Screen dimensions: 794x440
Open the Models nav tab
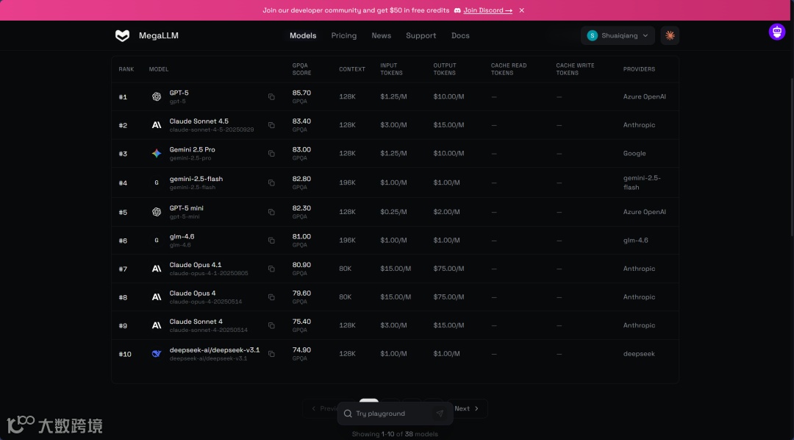click(x=303, y=35)
